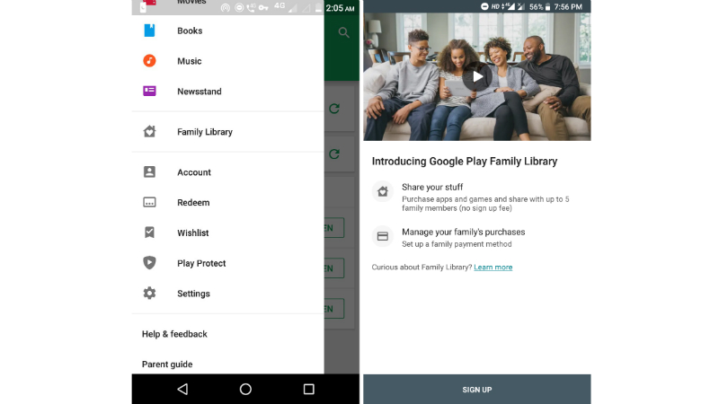Open Account menu entry
The image size is (719, 404).
228,172
